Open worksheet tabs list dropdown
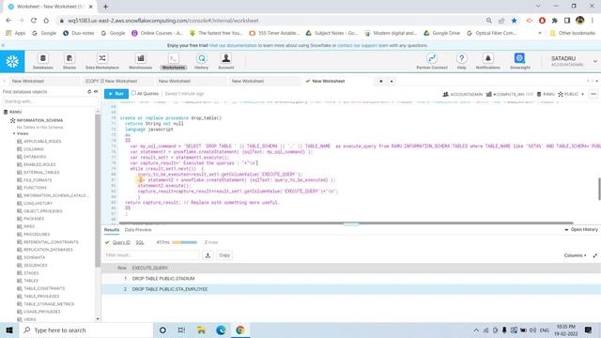This screenshot has height=338, width=601. click(392, 82)
